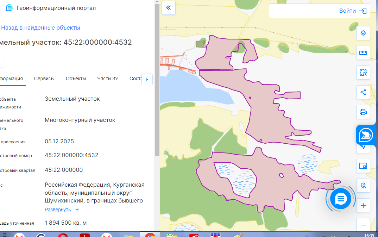This screenshot has height=237, width=378.
Task: Print the map with printer icon
Action: coord(363,112)
